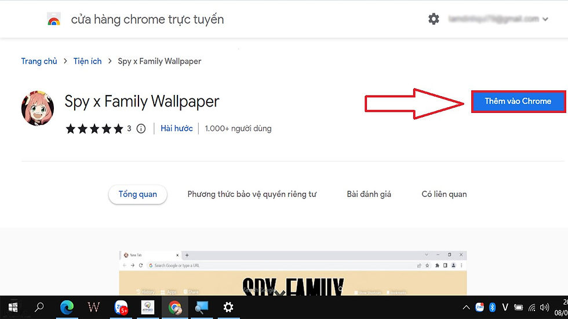This screenshot has height=319, width=568.
Task: Show hidden system tray icons
Action: click(x=466, y=308)
